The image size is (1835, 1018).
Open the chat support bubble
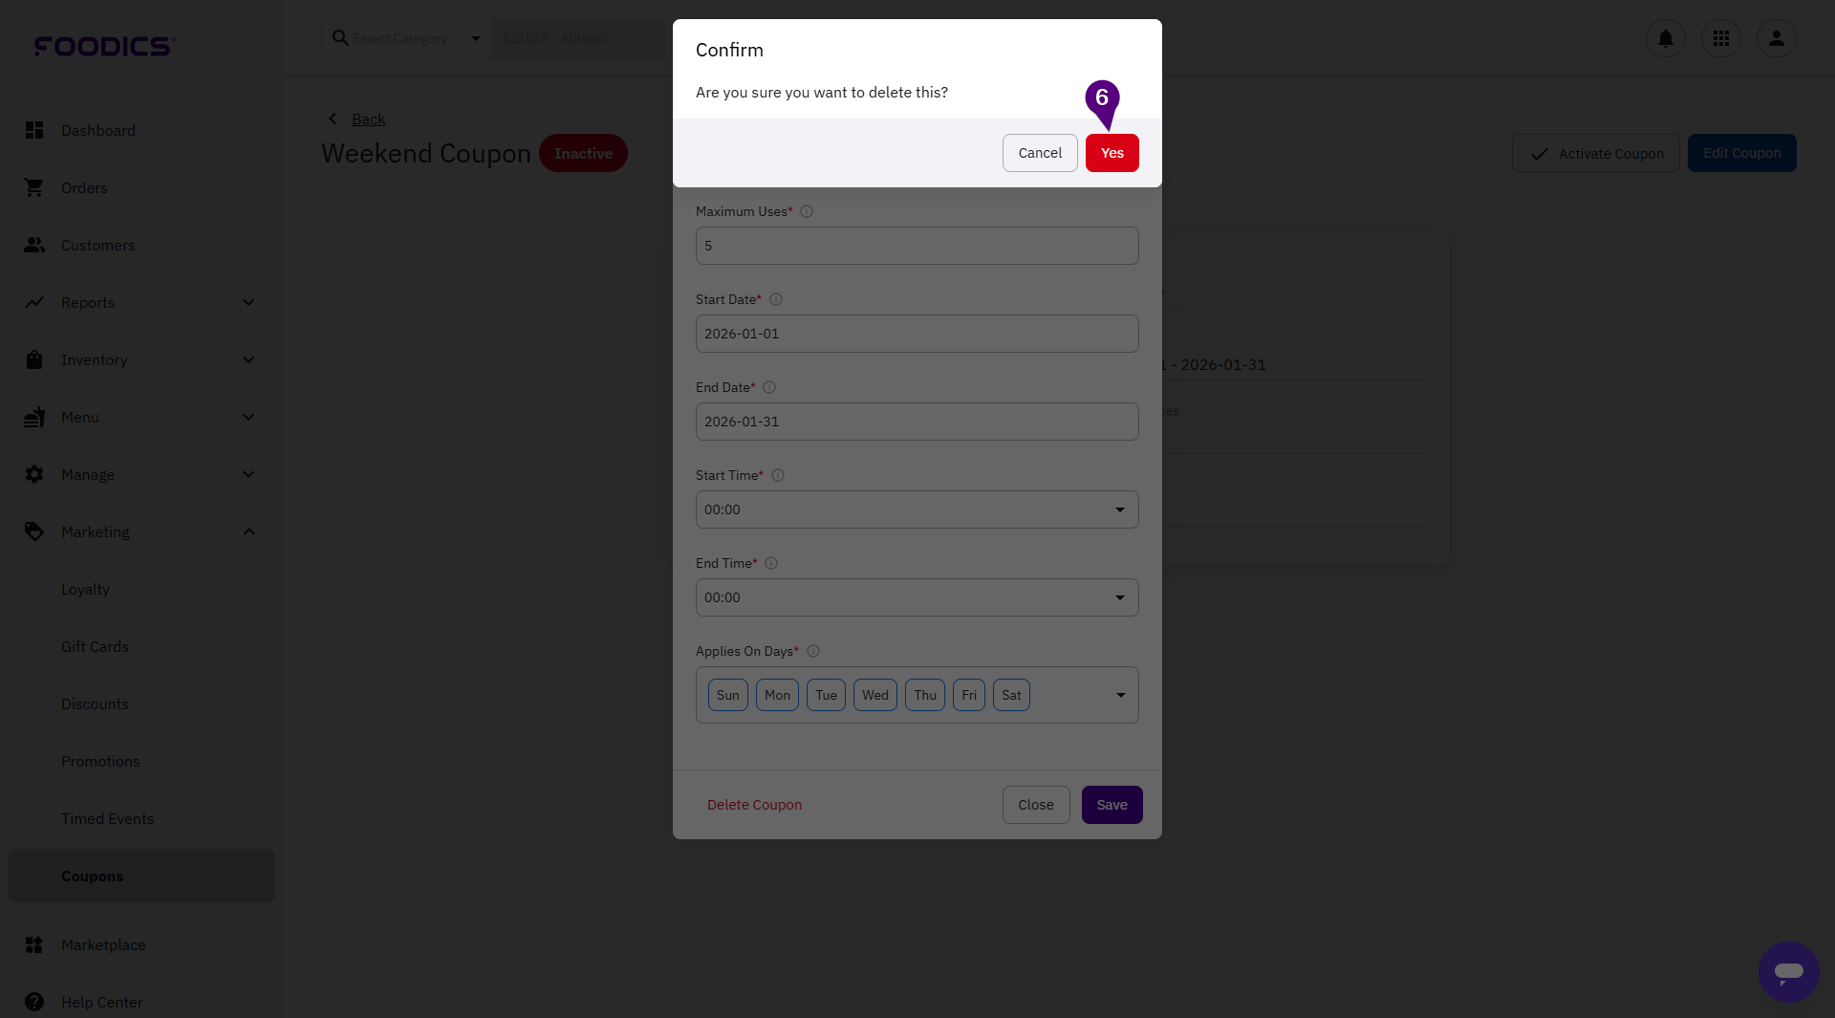click(x=1788, y=971)
